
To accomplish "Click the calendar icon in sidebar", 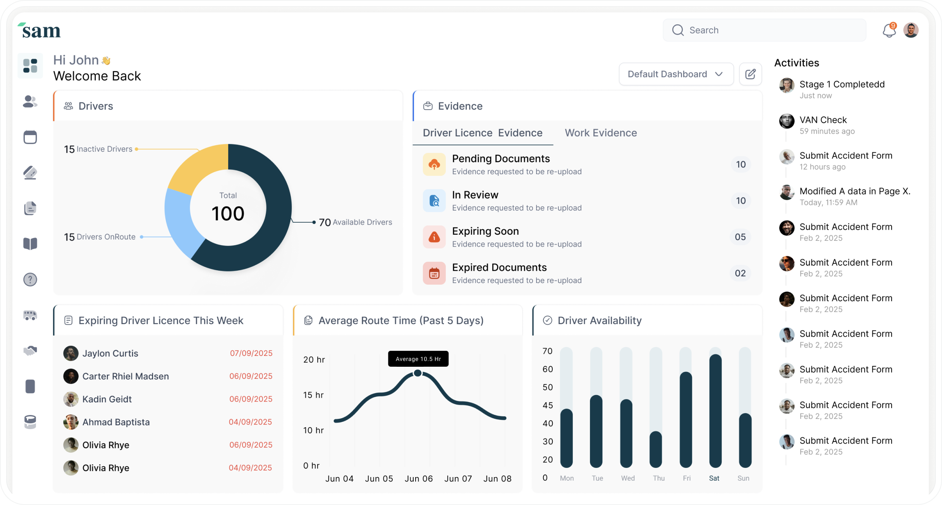I will (x=30, y=137).
